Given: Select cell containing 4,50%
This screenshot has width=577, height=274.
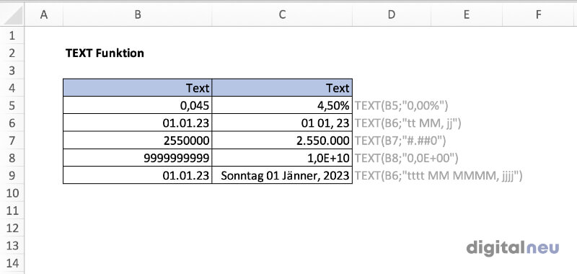Looking at the screenshot, I should (x=282, y=105).
